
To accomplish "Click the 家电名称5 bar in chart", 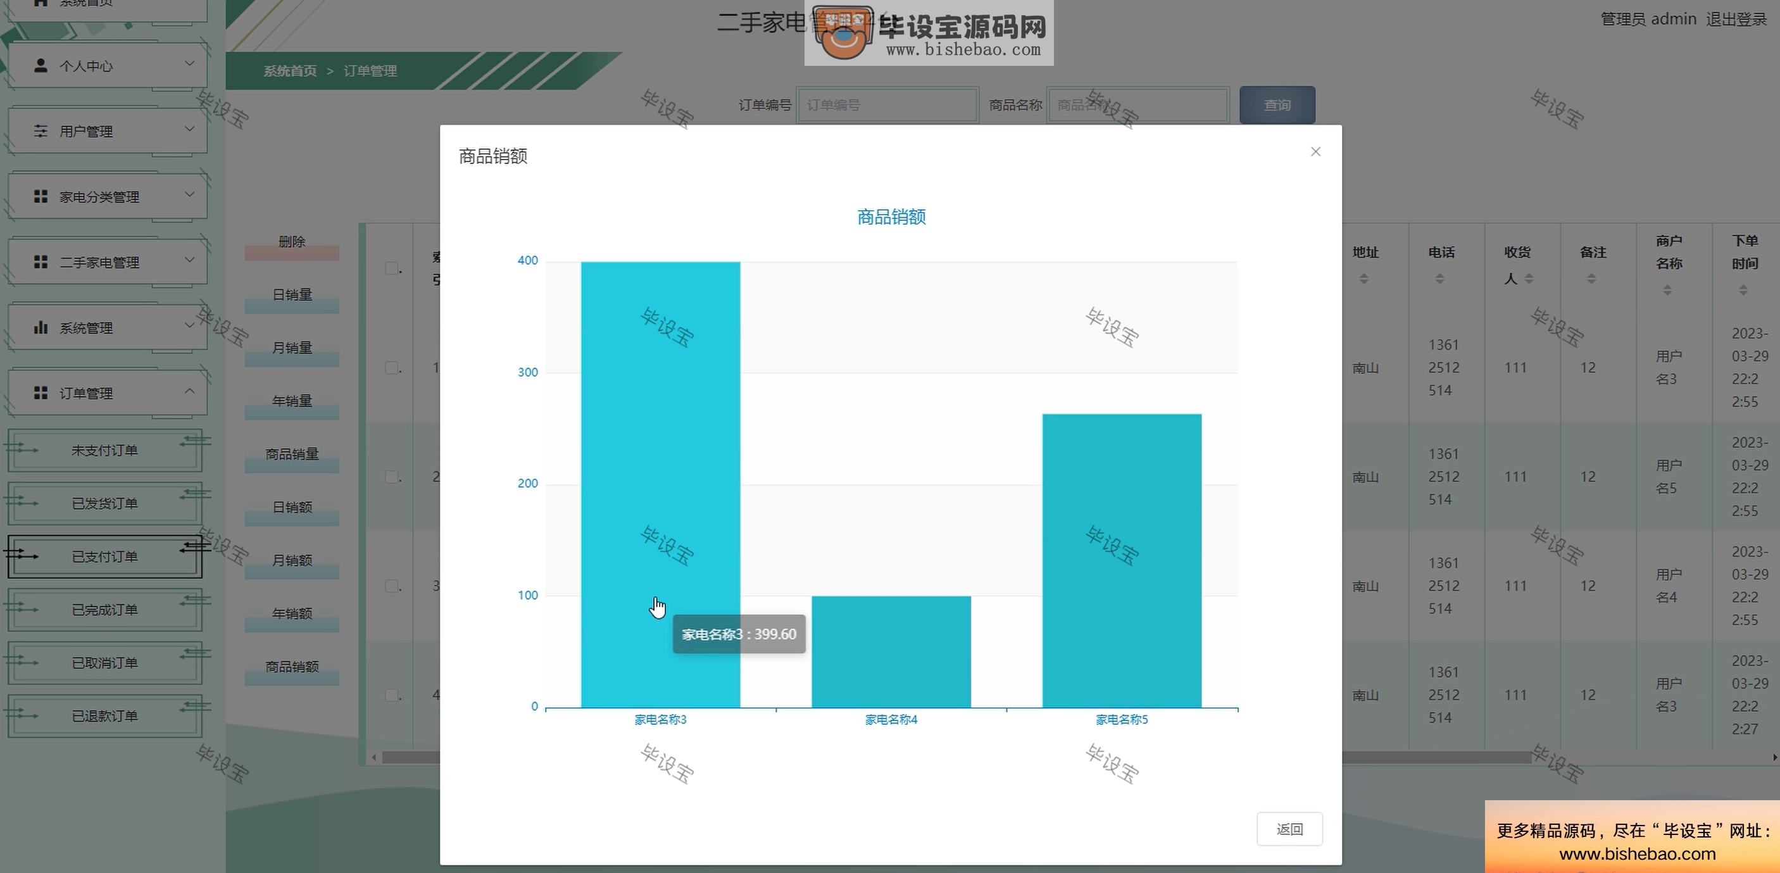I will 1122,560.
